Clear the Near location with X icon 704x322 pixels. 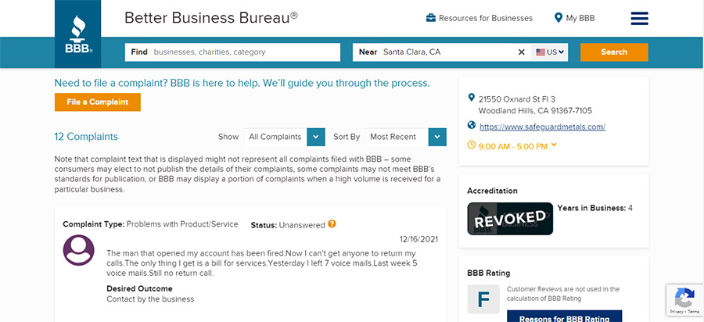(521, 52)
